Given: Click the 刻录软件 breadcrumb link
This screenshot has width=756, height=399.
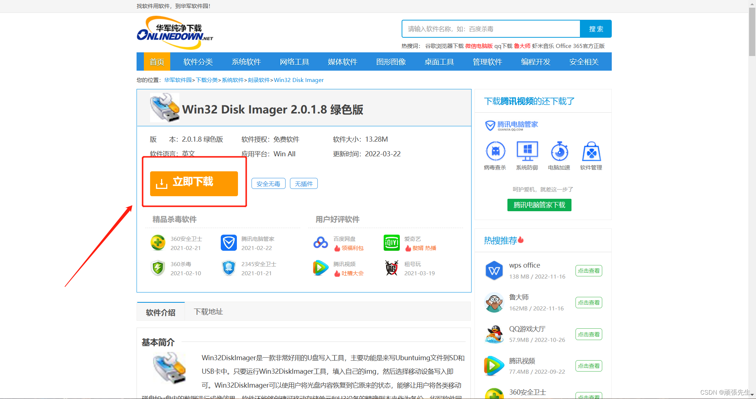Looking at the screenshot, I should (258, 80).
